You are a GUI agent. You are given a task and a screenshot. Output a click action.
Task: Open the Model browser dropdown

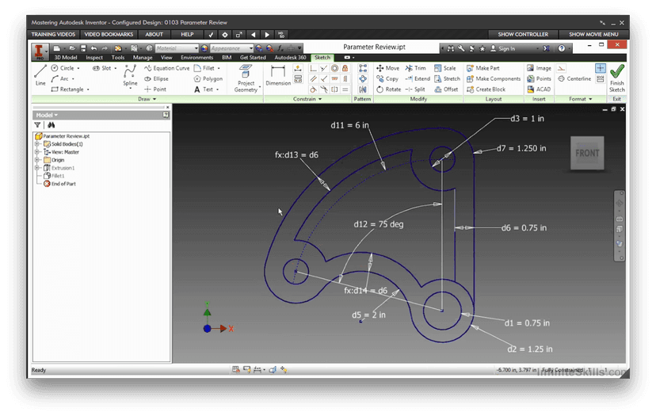pyautogui.click(x=47, y=115)
